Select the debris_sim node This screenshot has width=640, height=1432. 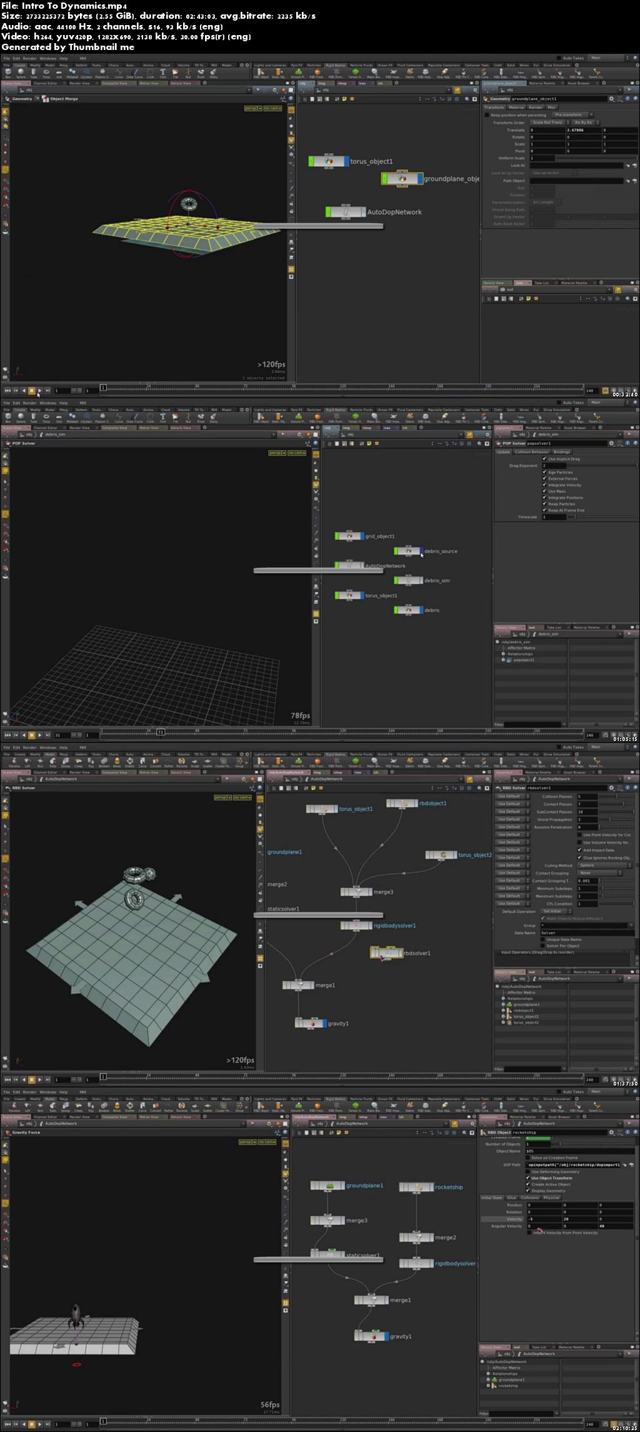(x=408, y=580)
